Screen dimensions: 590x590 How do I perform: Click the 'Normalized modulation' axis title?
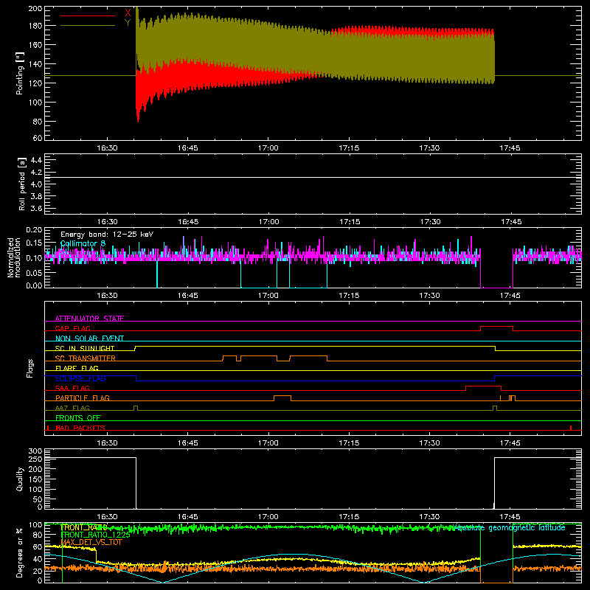13,257
